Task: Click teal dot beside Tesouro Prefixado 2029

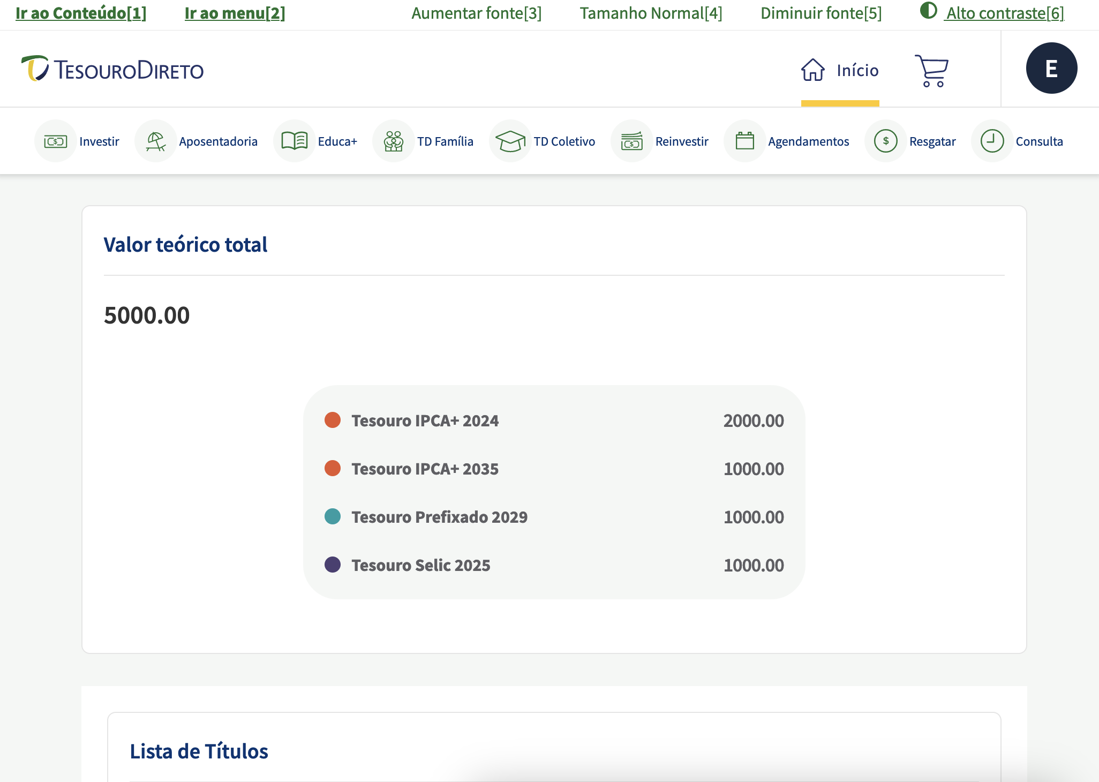Action: pyautogui.click(x=333, y=516)
